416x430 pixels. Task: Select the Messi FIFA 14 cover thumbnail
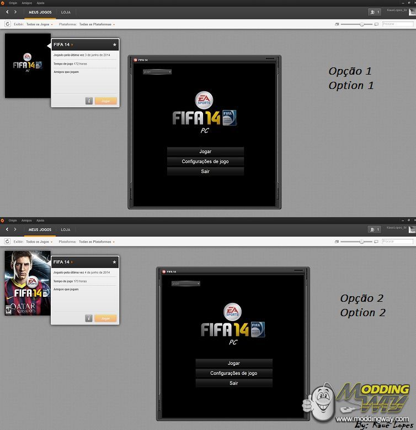point(28,283)
